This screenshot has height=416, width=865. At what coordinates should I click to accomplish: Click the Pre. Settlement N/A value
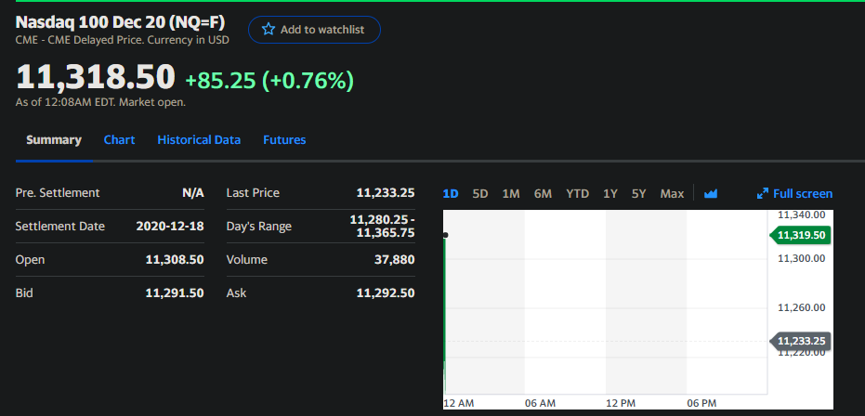[193, 193]
